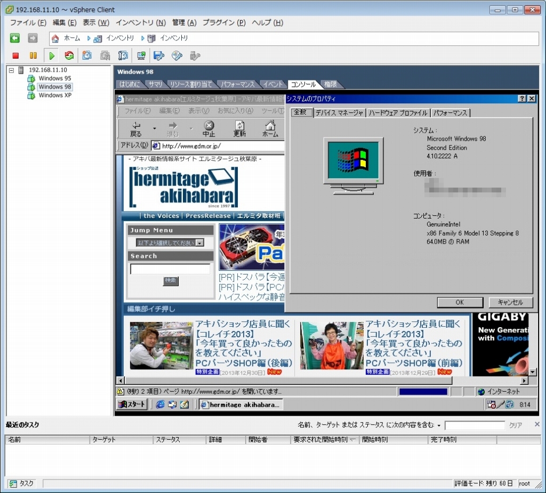Click the 検索 search button on webpage
Image resolution: width=546 pixels, height=493 pixels.
(171, 281)
